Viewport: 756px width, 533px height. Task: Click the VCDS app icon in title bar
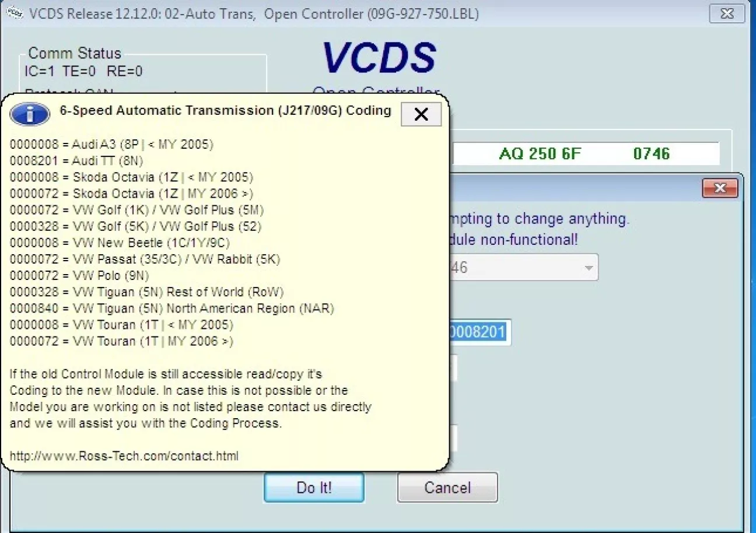click(x=14, y=13)
